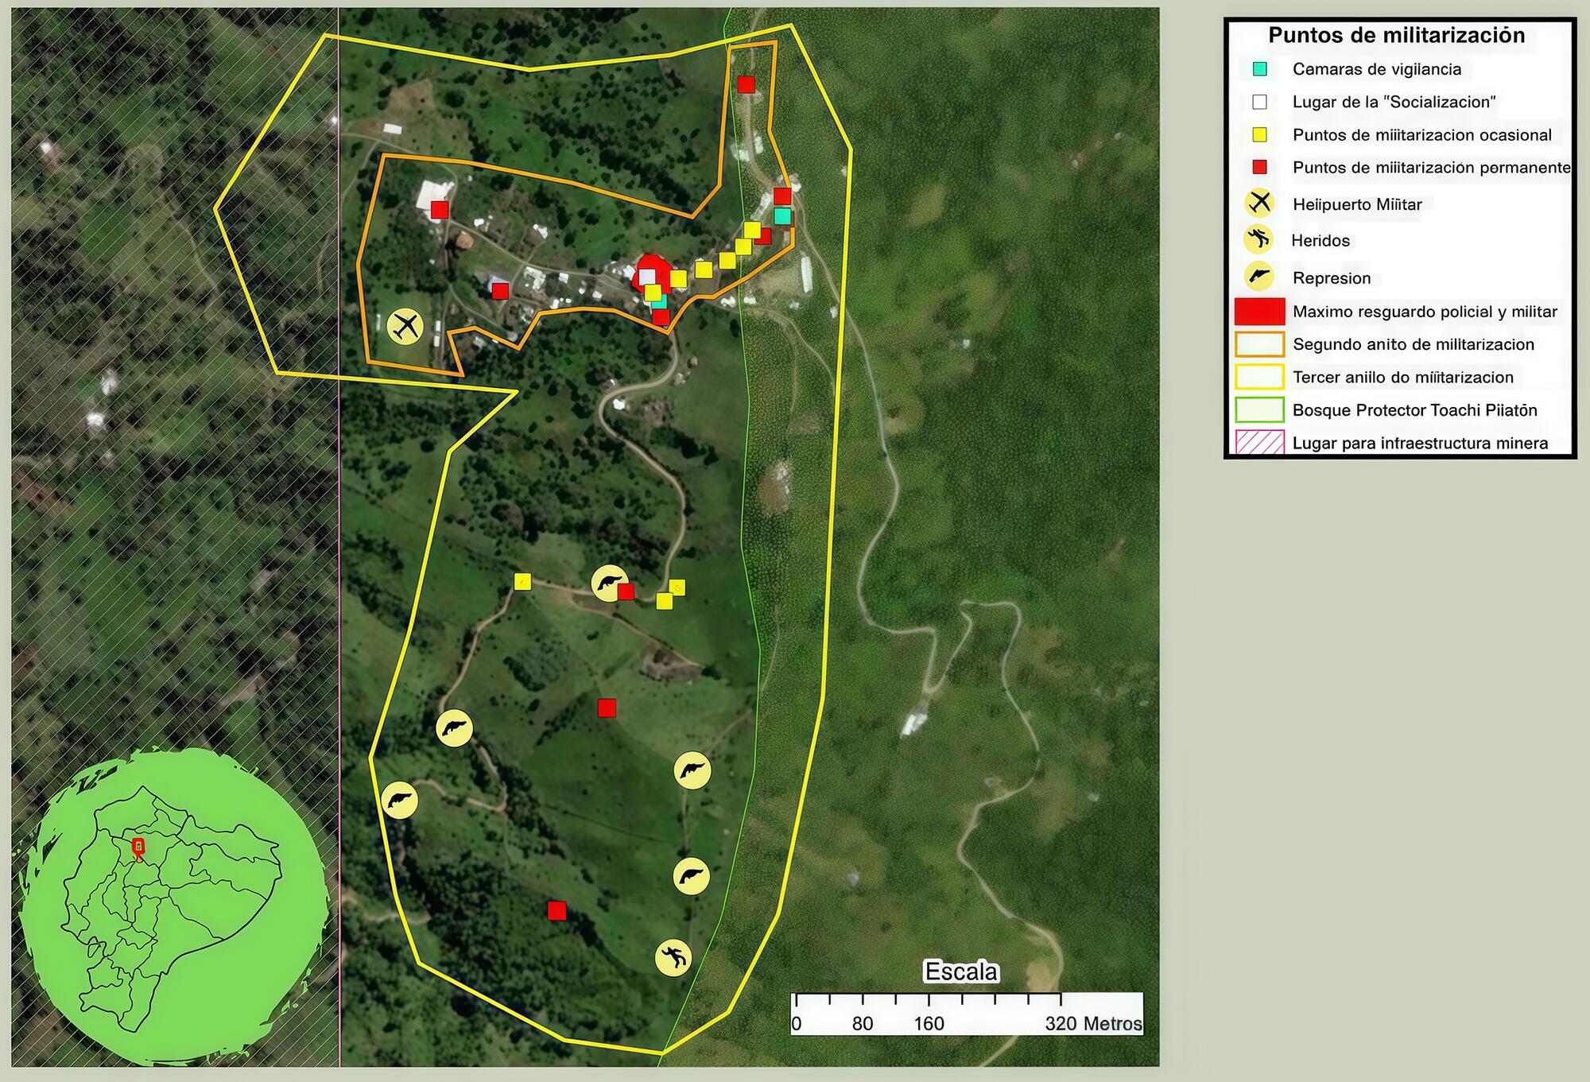
Task: Click red location marker on Ecuador inset map
Action: coord(138,847)
